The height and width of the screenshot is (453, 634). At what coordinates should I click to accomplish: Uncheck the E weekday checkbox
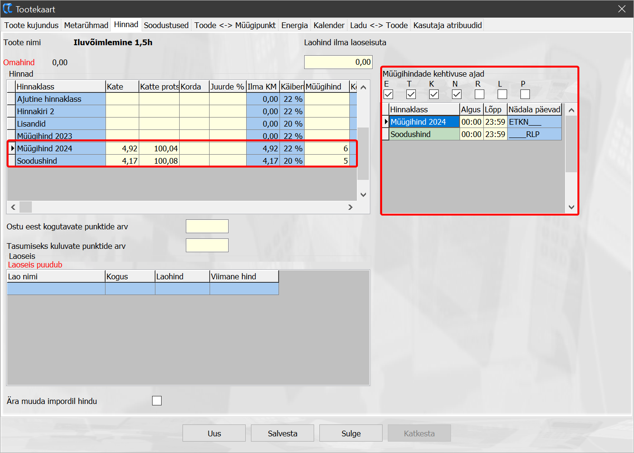[x=388, y=94]
